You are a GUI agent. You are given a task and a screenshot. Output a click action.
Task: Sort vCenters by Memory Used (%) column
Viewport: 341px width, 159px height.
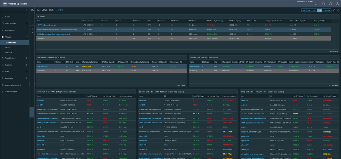(320, 21)
